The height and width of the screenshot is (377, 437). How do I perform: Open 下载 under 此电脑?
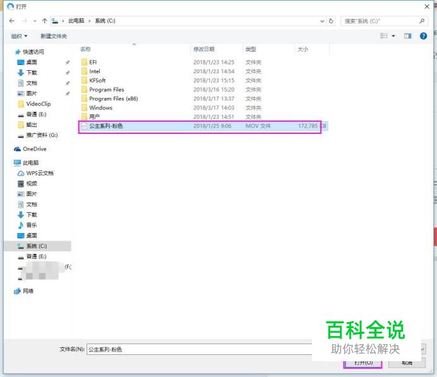(32, 215)
